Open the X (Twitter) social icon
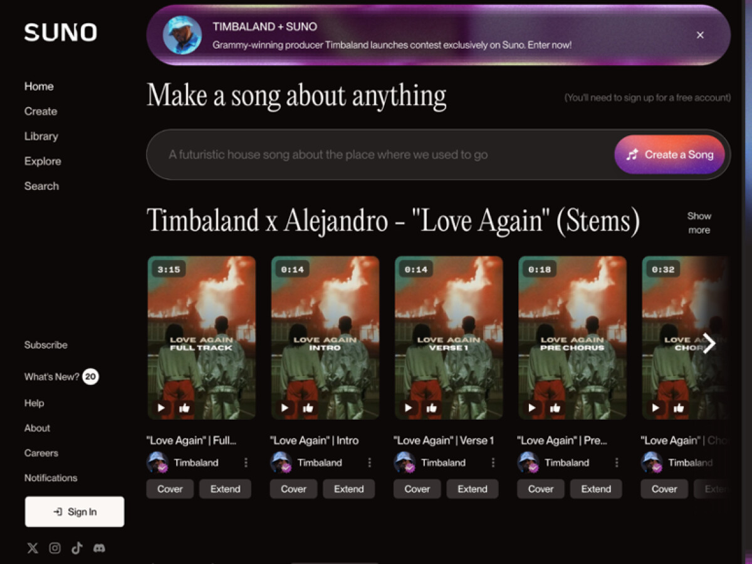The height and width of the screenshot is (564, 752). pos(33,548)
